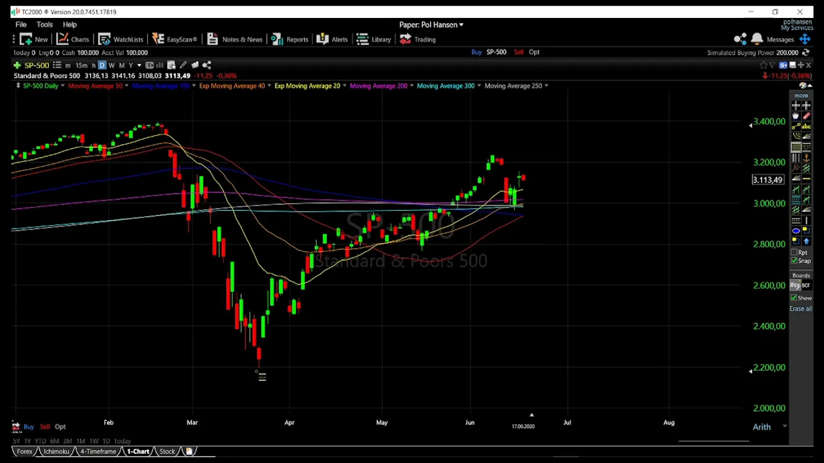824x463 pixels.
Task: Switch to Daily (D) timeframe
Action: 102,65
